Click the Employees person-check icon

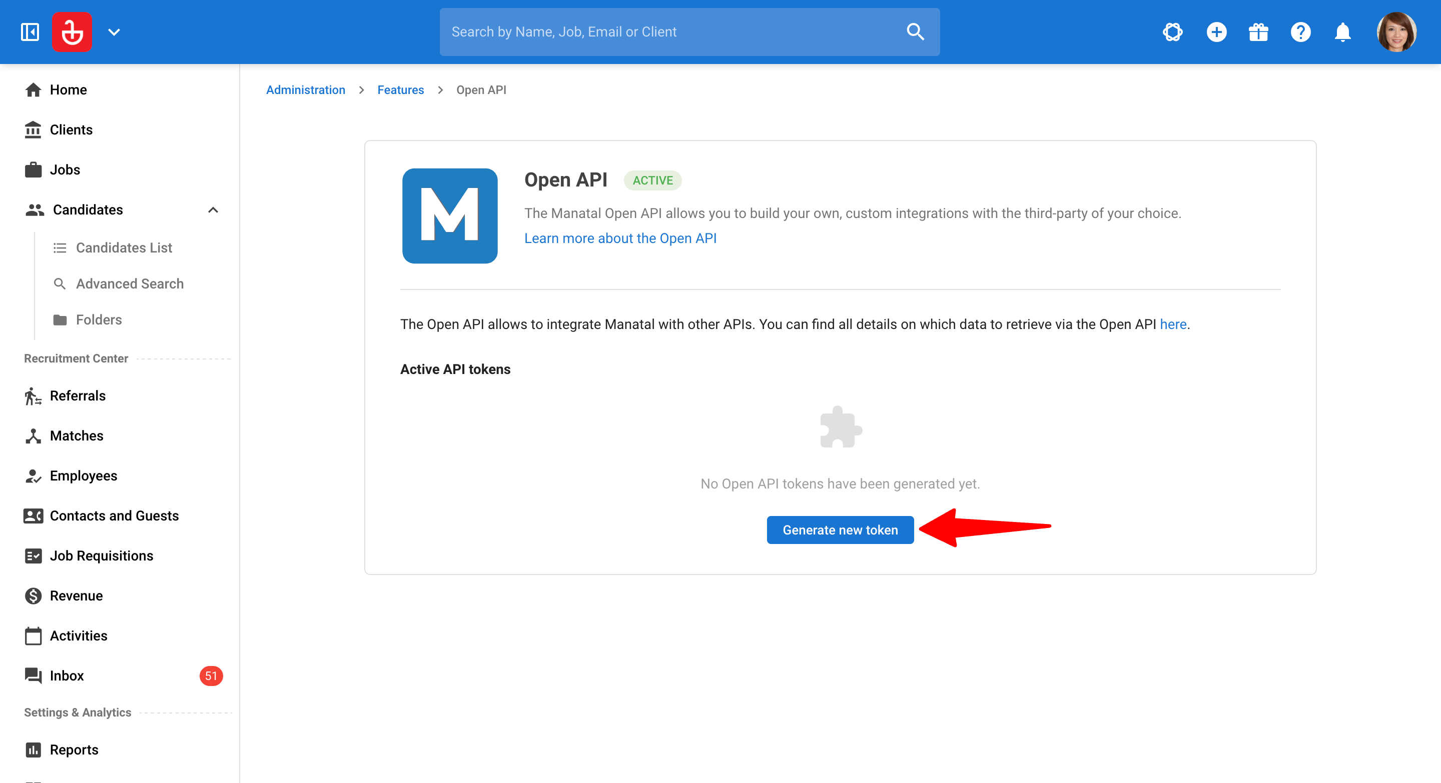[33, 476]
